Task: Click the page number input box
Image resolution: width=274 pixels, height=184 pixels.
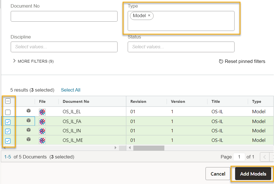Action: [239, 157]
